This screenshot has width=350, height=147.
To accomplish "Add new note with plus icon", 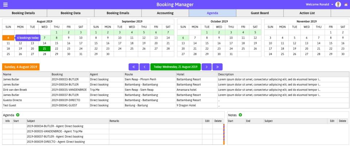I will pos(240,115).
